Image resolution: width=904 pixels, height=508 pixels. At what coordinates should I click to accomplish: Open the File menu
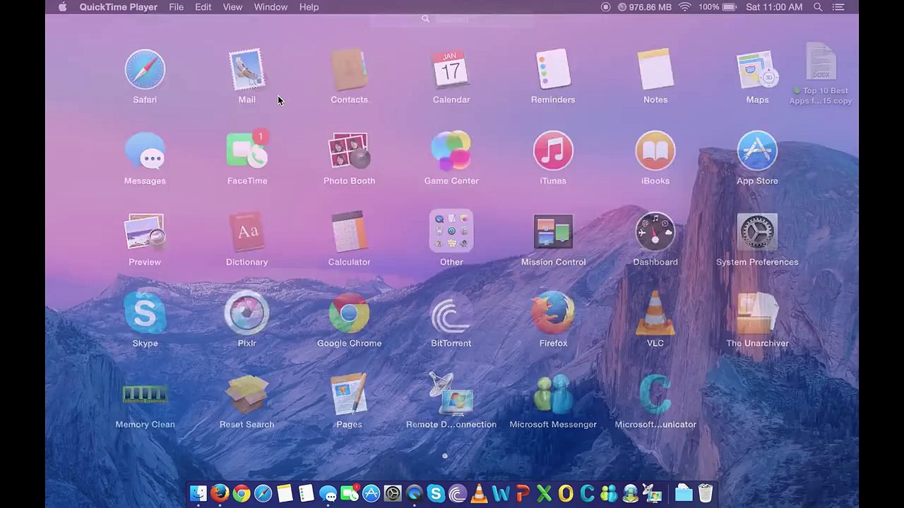pos(176,7)
